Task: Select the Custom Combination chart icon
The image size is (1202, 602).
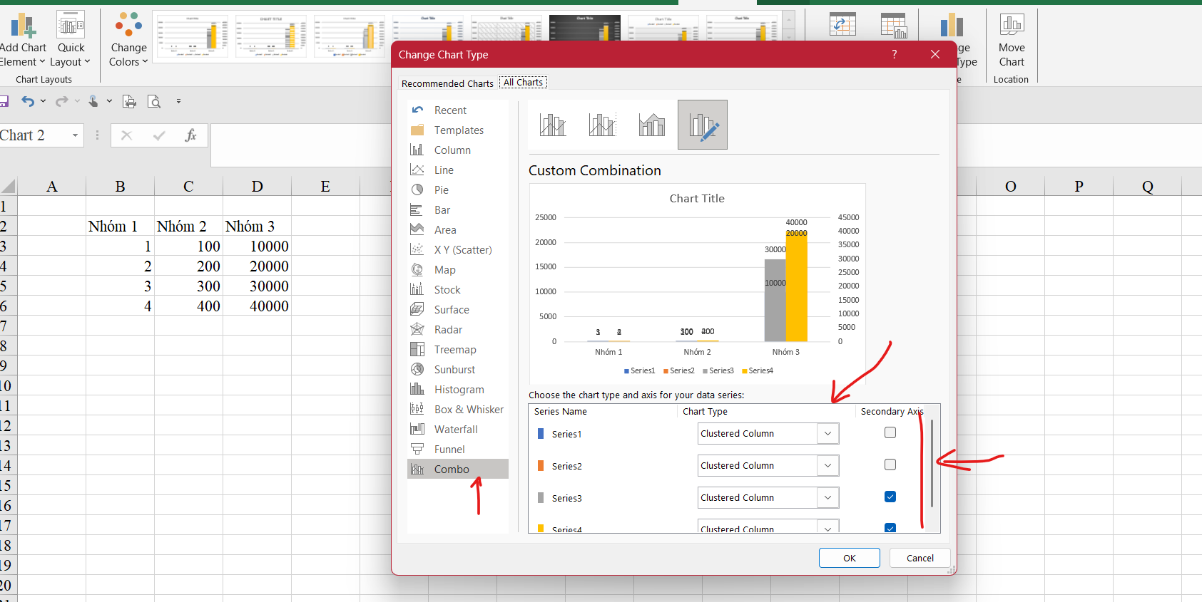Action: coord(702,125)
